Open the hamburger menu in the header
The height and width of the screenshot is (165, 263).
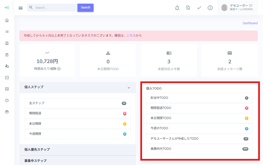click(x=21, y=8)
